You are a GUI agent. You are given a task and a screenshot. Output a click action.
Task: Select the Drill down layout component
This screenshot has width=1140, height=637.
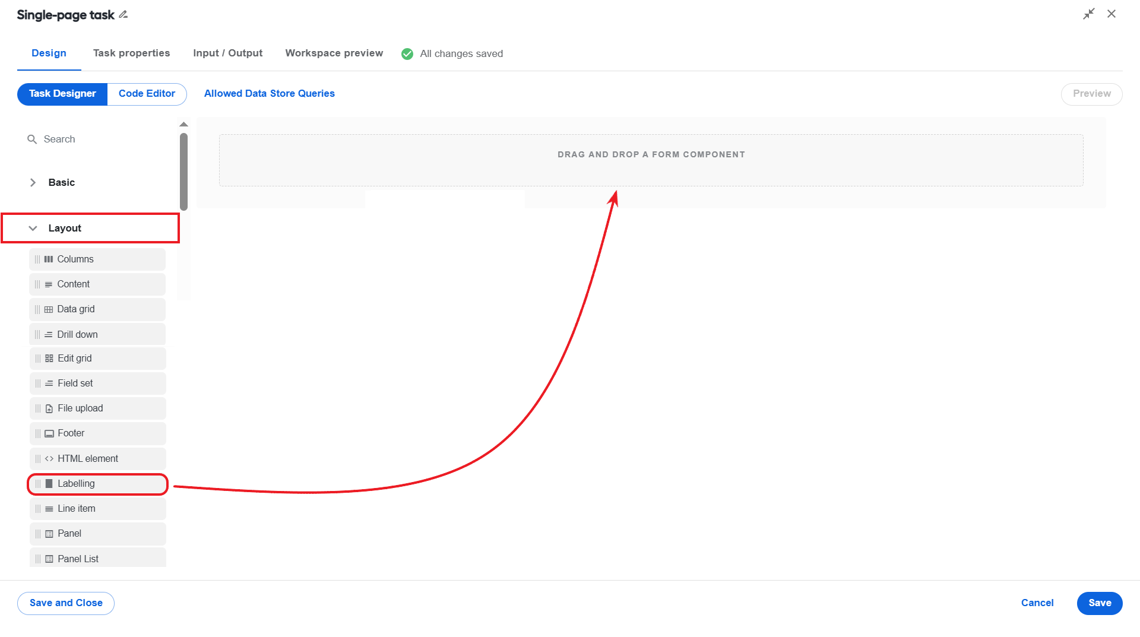(97, 335)
